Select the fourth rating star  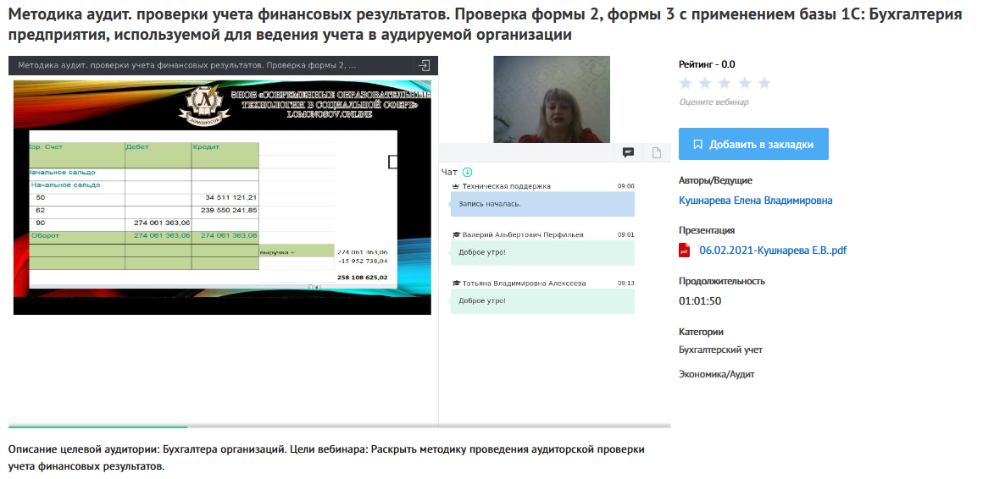point(744,83)
